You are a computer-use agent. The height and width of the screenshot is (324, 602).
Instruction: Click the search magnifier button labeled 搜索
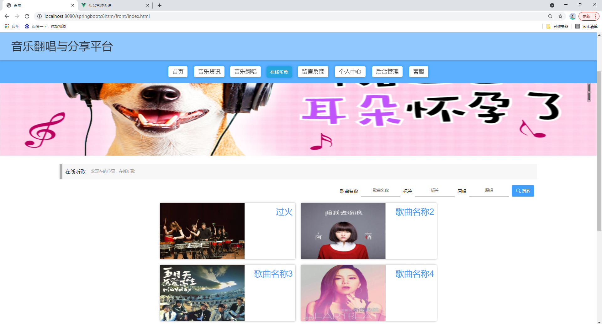point(522,191)
